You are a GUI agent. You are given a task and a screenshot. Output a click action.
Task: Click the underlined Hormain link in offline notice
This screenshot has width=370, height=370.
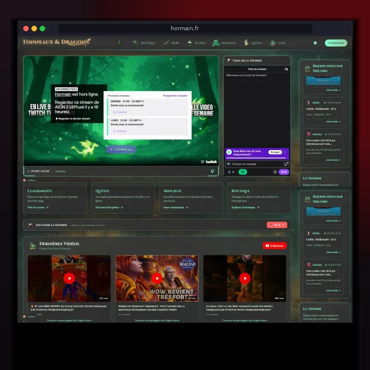point(63,94)
